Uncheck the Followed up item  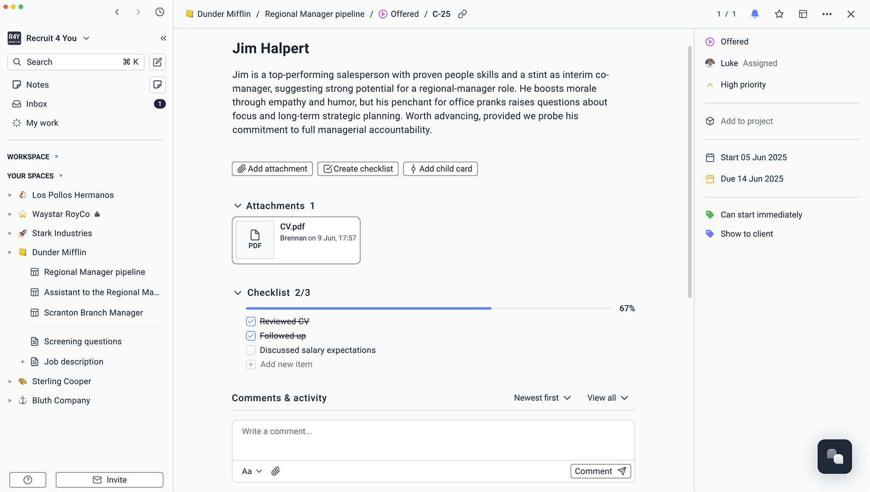pyautogui.click(x=251, y=336)
